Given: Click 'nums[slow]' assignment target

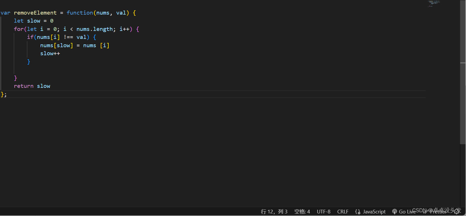Looking at the screenshot, I should (57, 45).
